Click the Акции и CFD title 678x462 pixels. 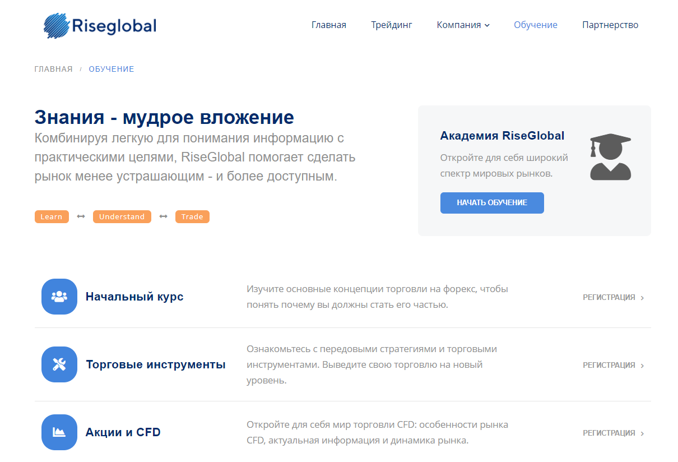[123, 432]
